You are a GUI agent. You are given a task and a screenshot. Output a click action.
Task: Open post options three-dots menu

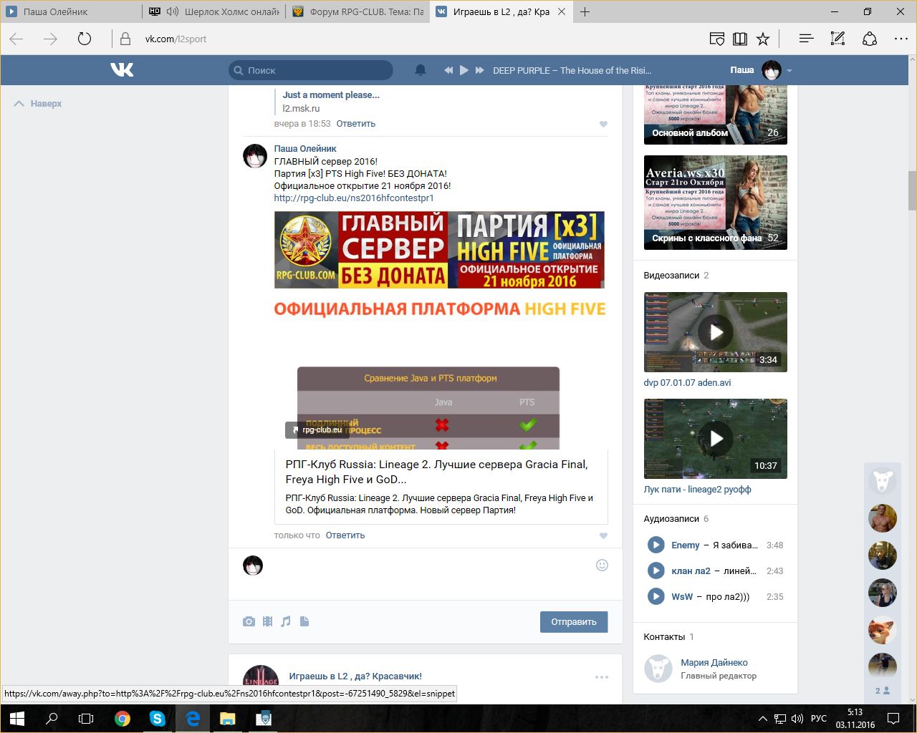602,676
